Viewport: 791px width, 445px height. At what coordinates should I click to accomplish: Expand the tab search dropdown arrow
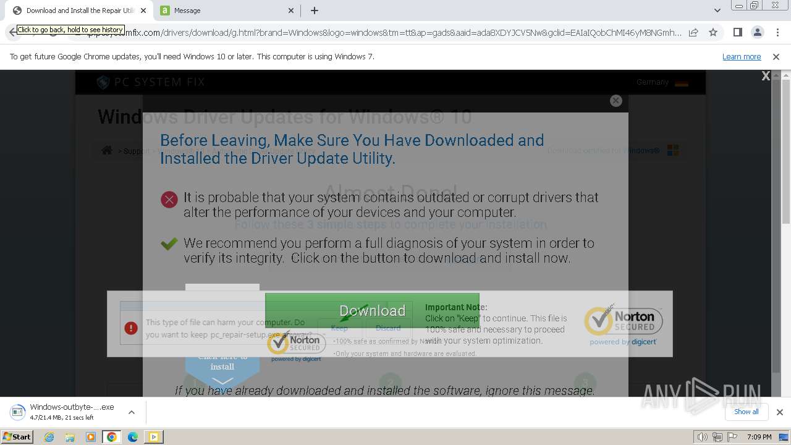click(717, 11)
